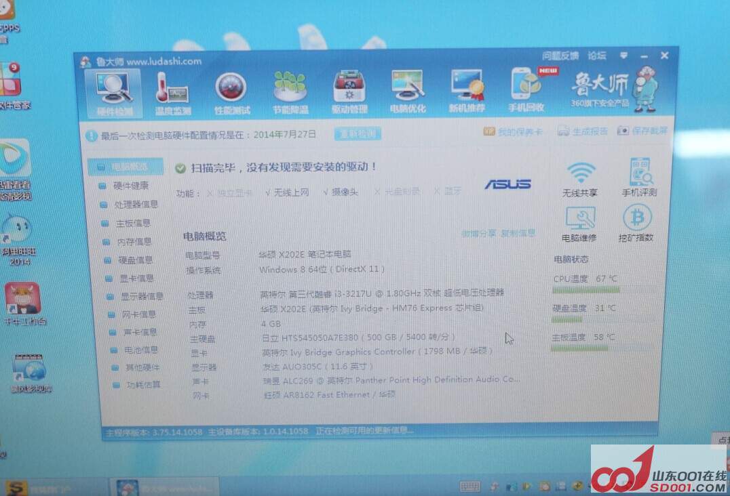The height and width of the screenshot is (496, 730).
Task: Click the 重新检测 rescan button
Action: 358,134
